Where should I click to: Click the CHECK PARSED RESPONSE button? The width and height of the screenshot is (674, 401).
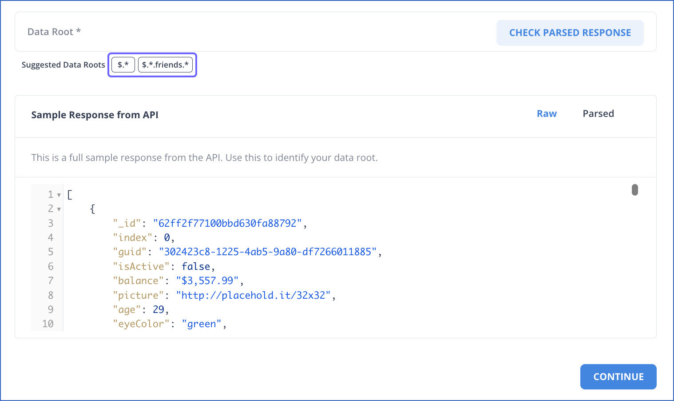[x=570, y=32]
